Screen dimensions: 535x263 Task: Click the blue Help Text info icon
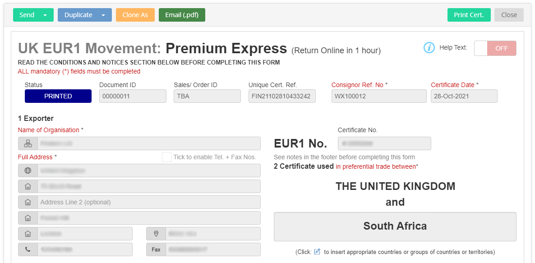tap(429, 48)
